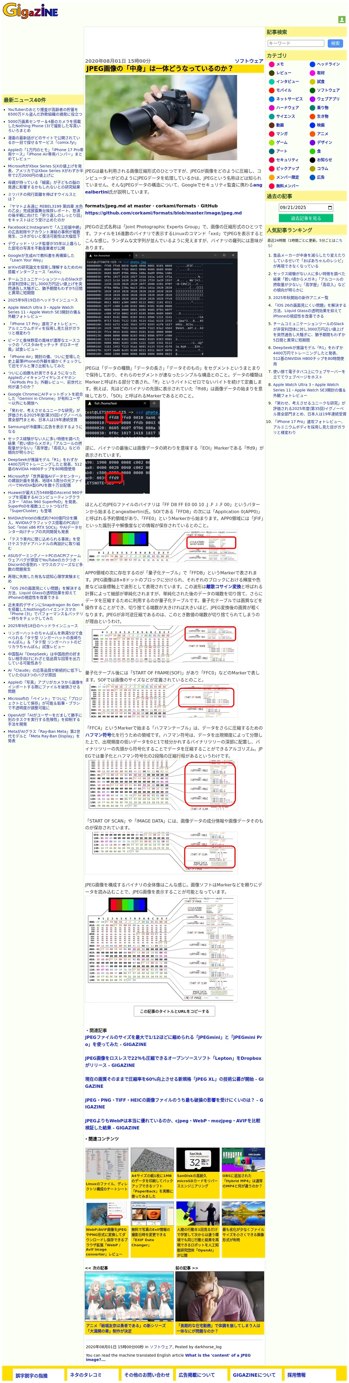Viewport: 349px width, 1383px height.
Task: Open the 離散コサイン変換 link in article
Action: [x=223, y=587]
